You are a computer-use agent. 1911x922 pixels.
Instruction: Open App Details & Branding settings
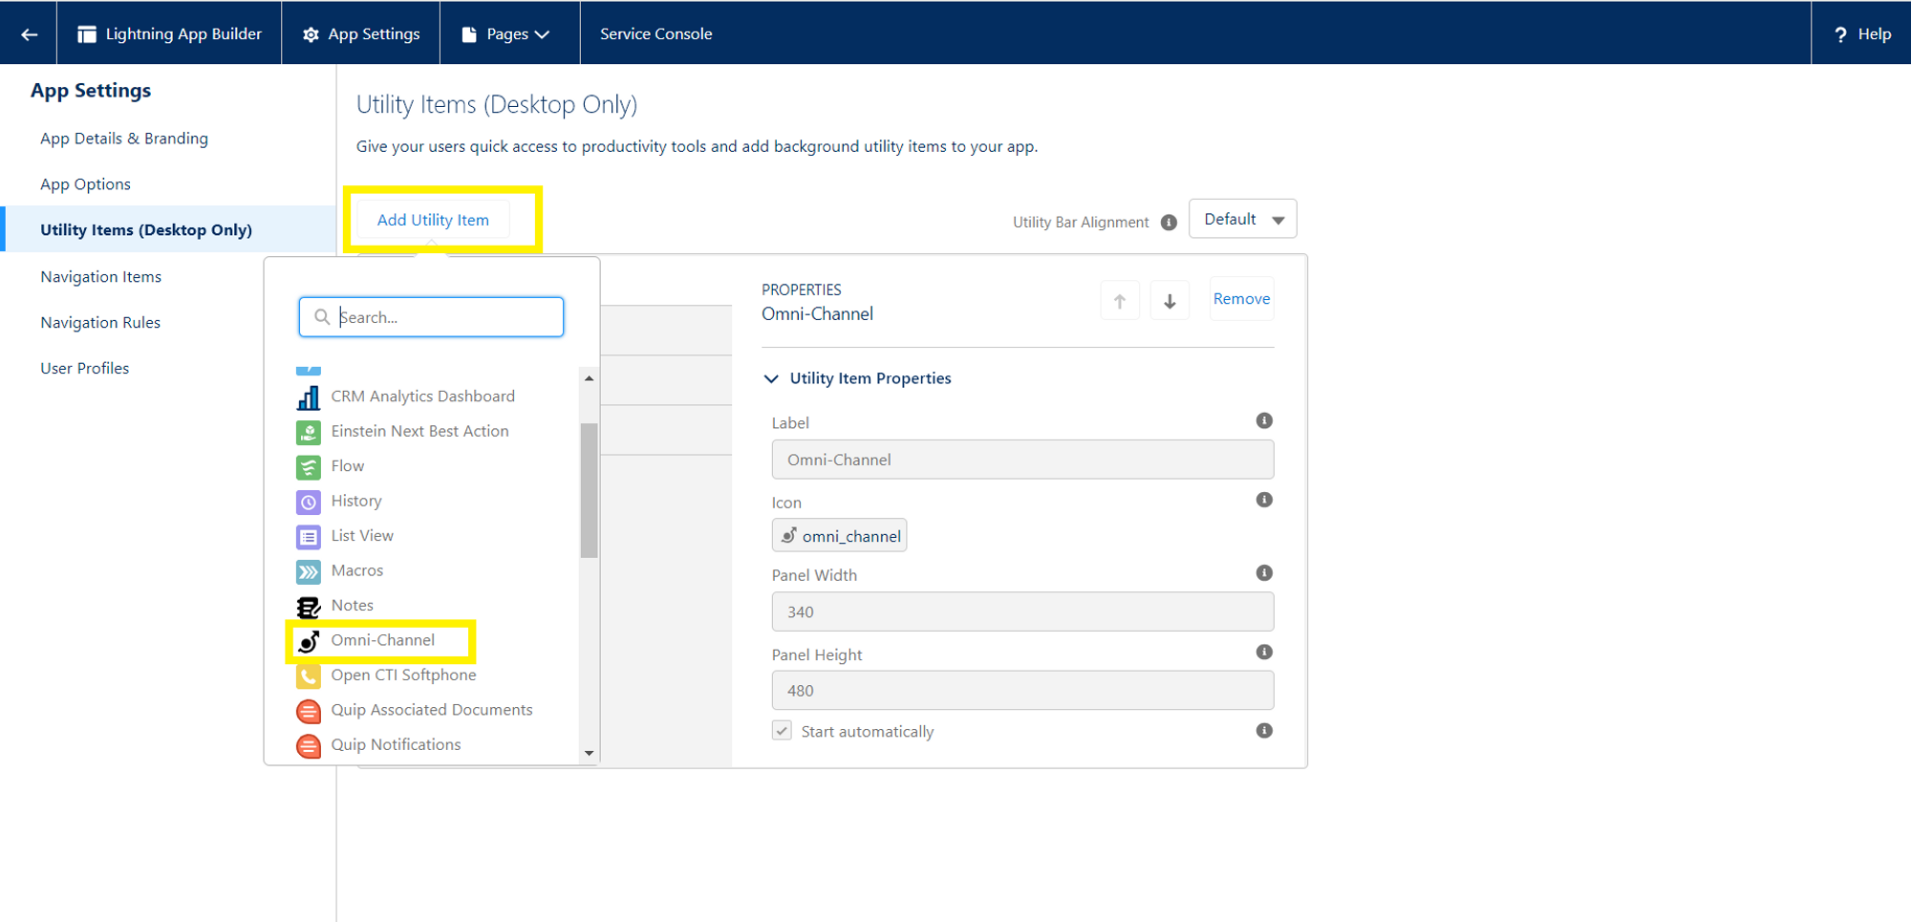point(124,139)
